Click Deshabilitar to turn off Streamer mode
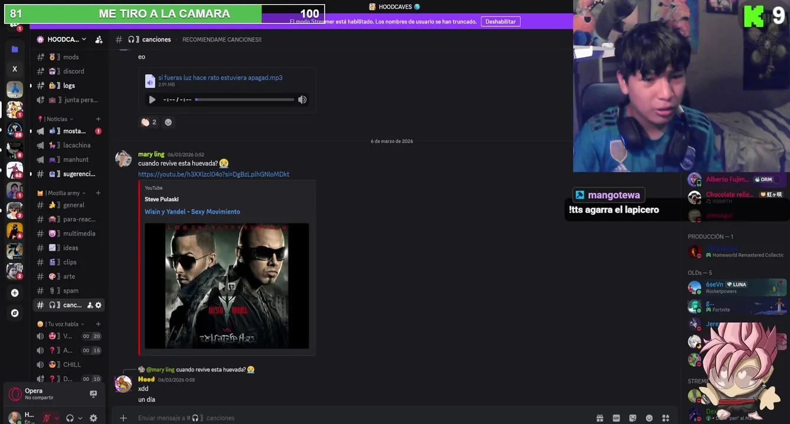790x424 pixels. coord(501,21)
